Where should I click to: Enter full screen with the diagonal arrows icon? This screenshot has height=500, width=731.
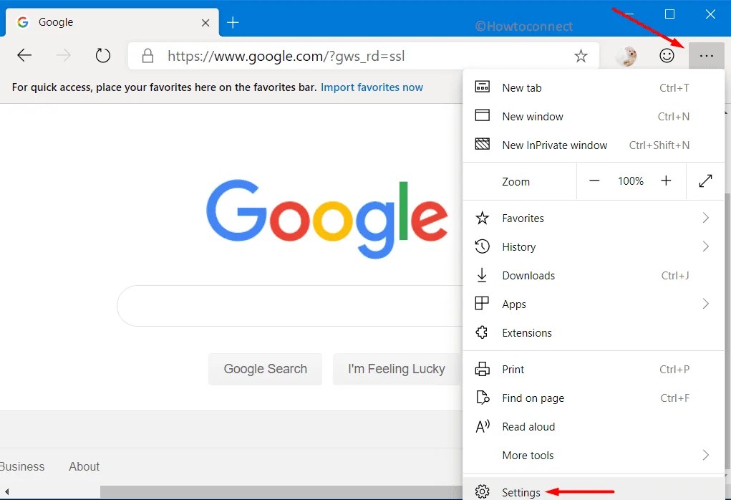coord(705,181)
